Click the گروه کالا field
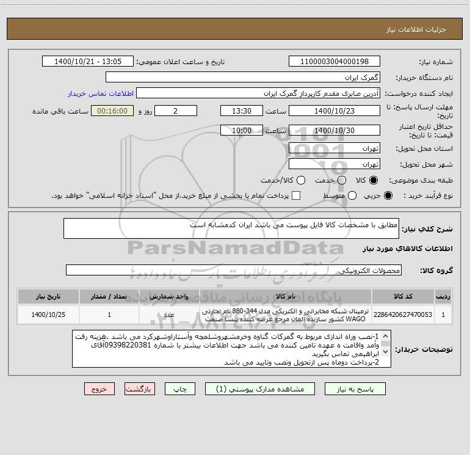Screen dimensions: 470x455 click(234, 270)
